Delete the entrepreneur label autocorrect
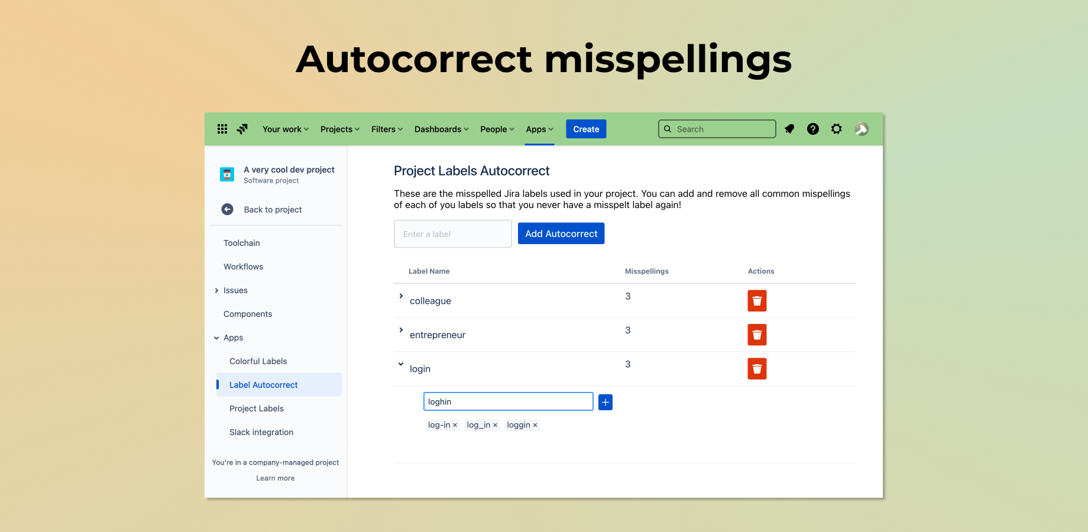 pyautogui.click(x=757, y=335)
